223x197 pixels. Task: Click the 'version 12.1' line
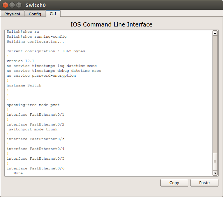pos(20,61)
